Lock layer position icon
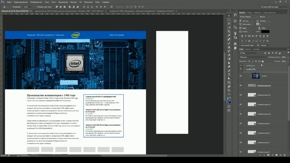This screenshot has height=163, width=290. [256, 61]
